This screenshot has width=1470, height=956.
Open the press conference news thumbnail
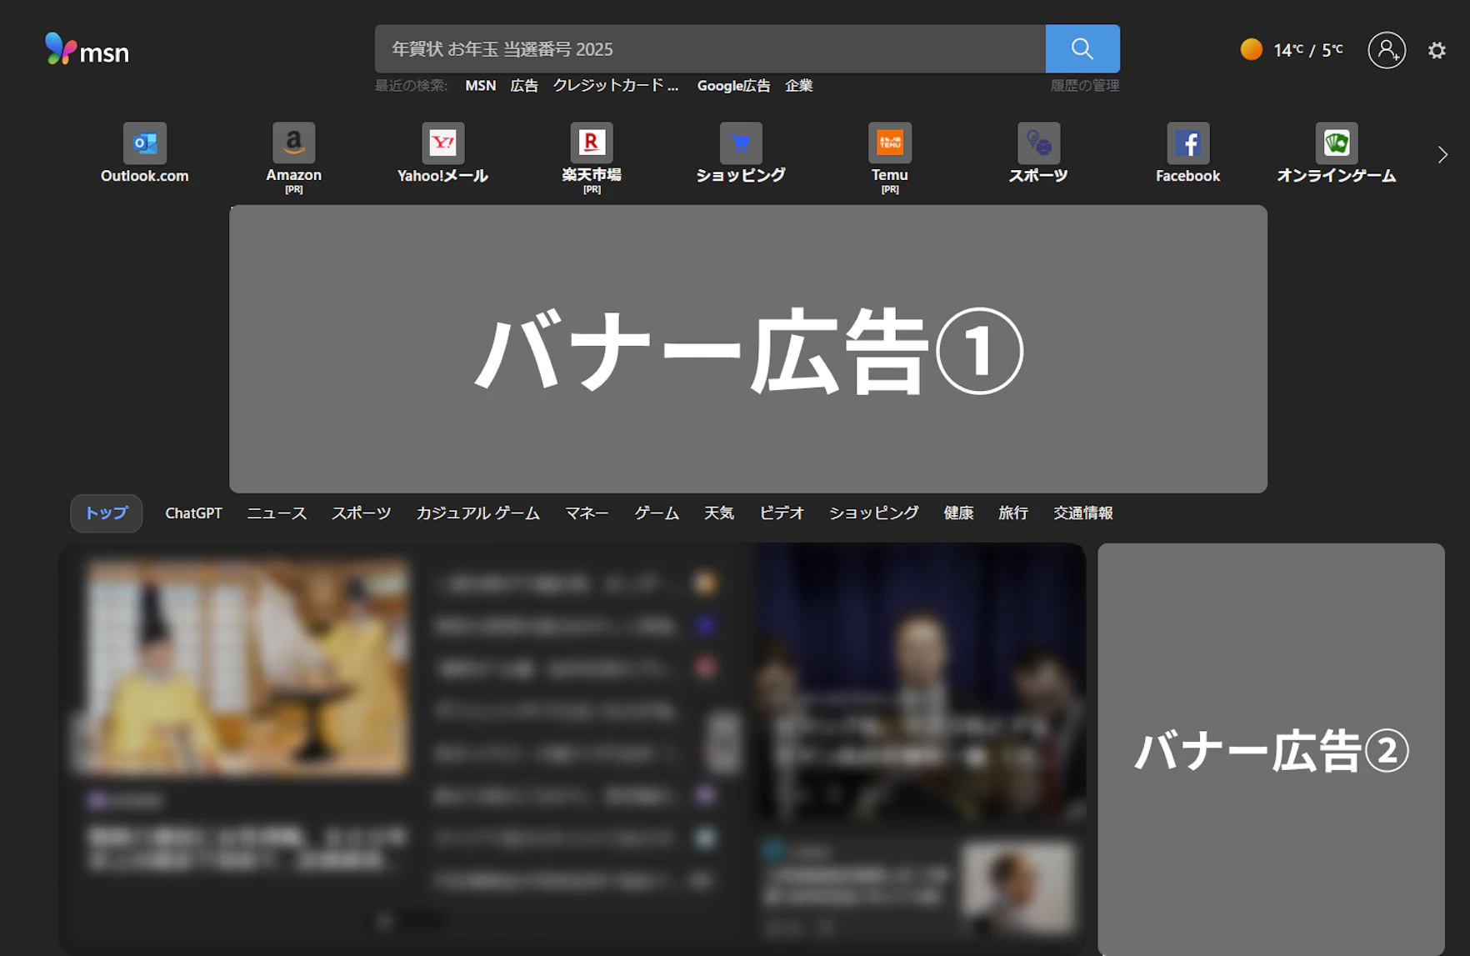coord(920,683)
